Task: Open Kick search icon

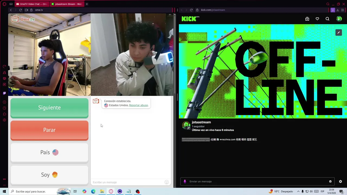Action: (x=327, y=19)
